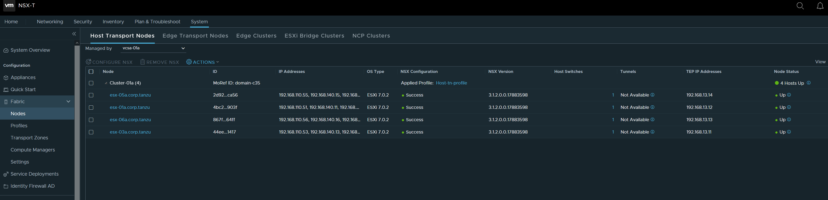The image size is (828, 200).
Task: Click info icon beside 4 Hosts Up
Action: point(809,83)
